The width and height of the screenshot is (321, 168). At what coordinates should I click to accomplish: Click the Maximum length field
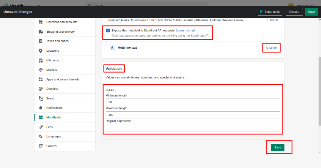193,115
